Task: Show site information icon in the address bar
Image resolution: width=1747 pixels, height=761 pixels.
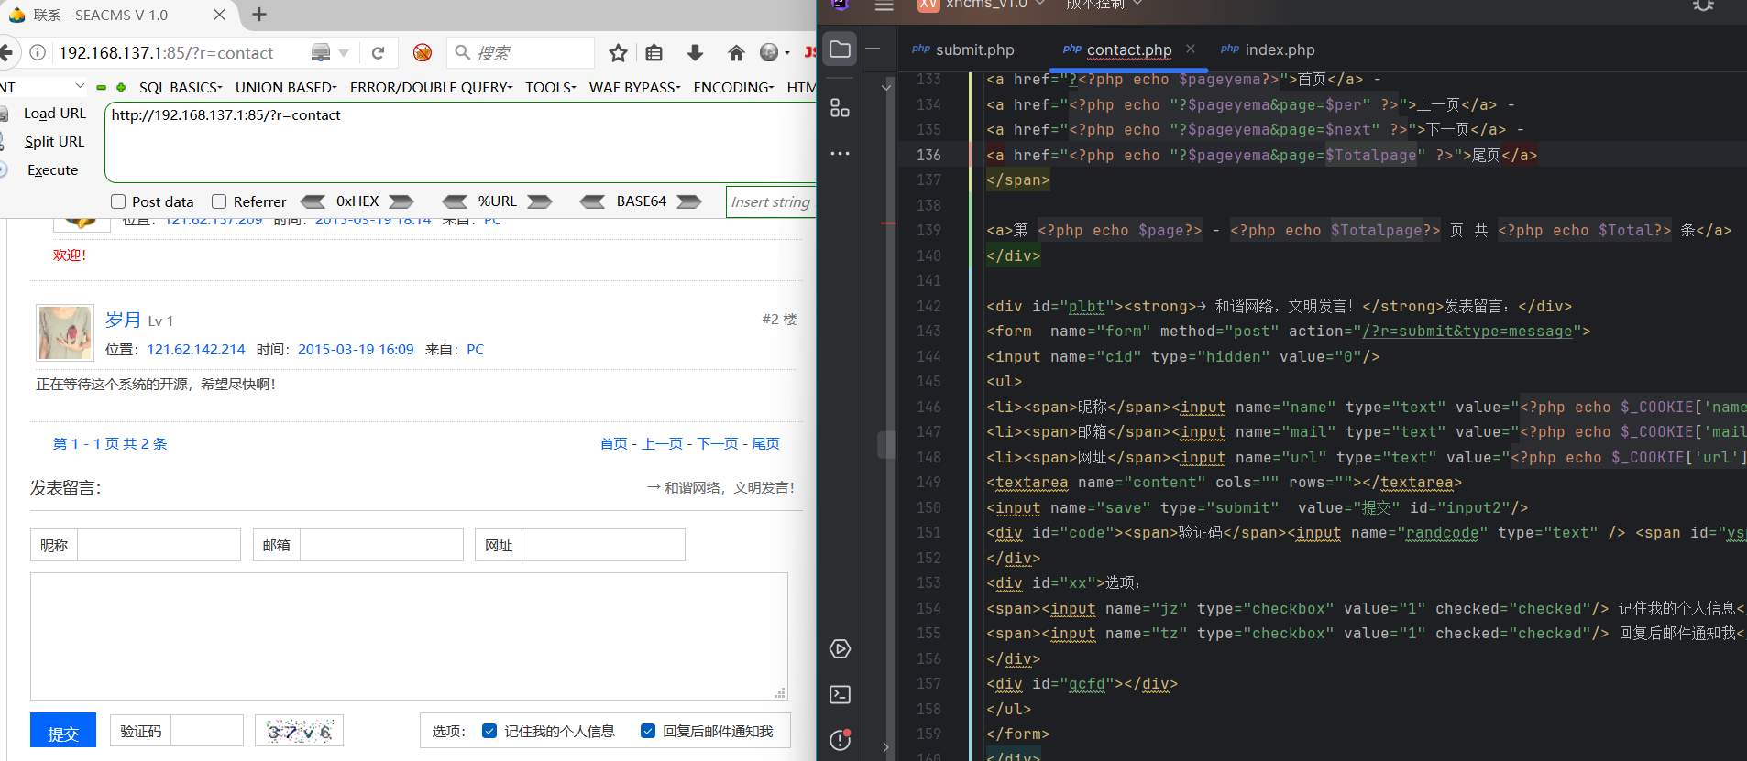Action: 38,52
